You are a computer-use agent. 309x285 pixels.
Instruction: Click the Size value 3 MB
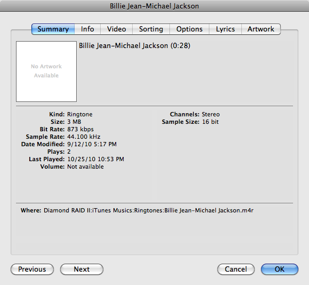tap(74, 122)
